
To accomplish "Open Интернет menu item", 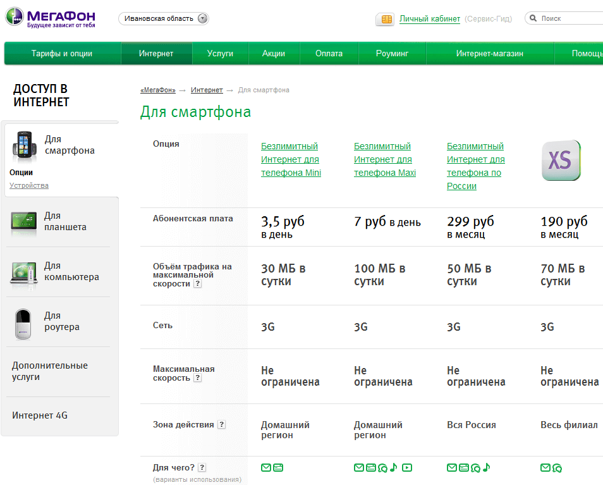I will [x=156, y=54].
